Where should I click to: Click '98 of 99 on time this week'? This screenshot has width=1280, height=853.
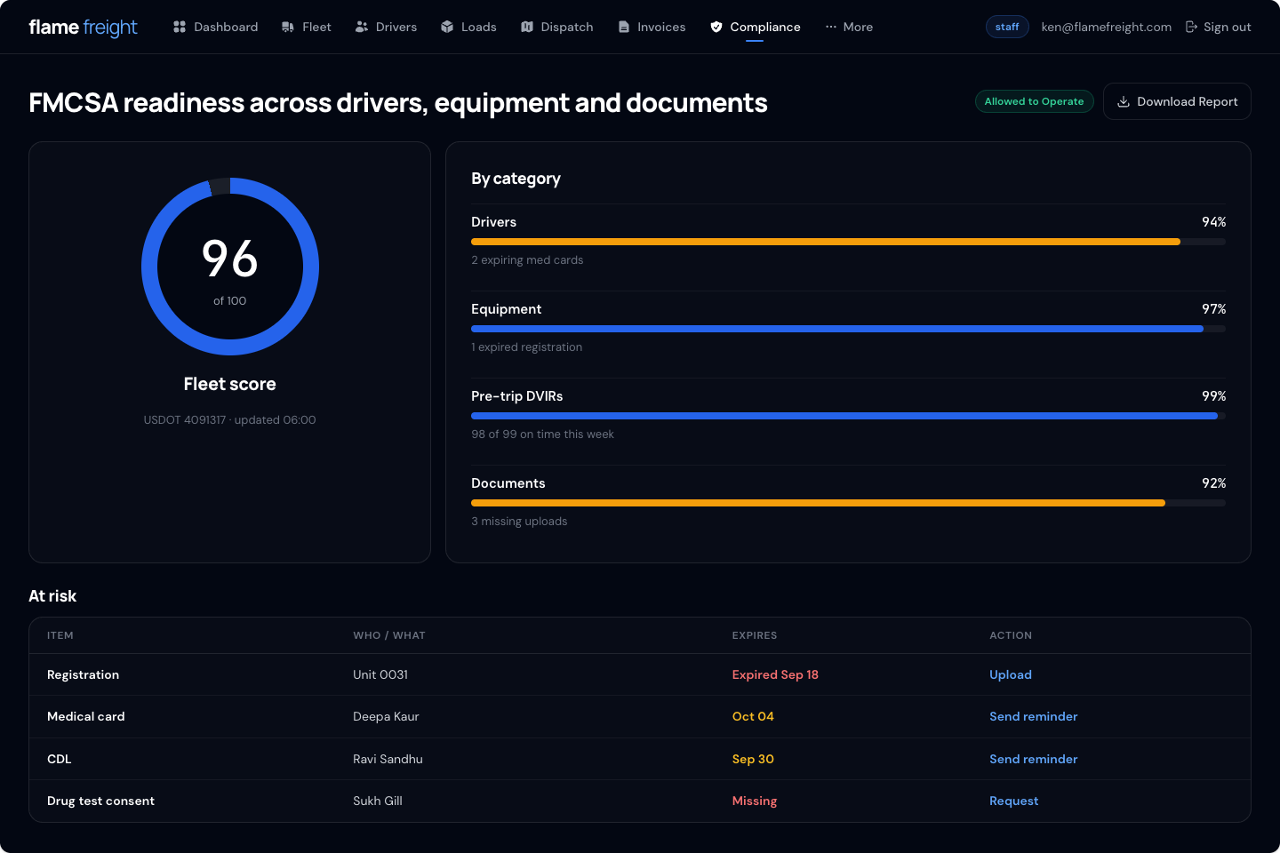(542, 434)
